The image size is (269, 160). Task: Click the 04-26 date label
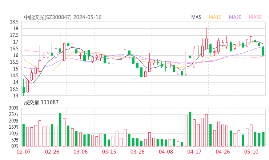click(x=223, y=152)
